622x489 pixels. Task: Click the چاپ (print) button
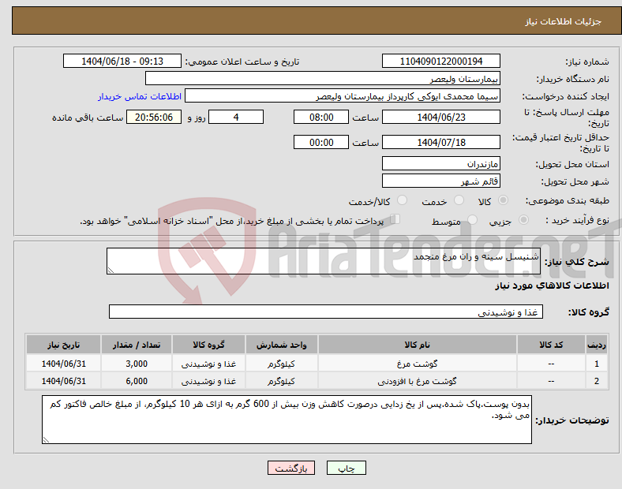346,468
